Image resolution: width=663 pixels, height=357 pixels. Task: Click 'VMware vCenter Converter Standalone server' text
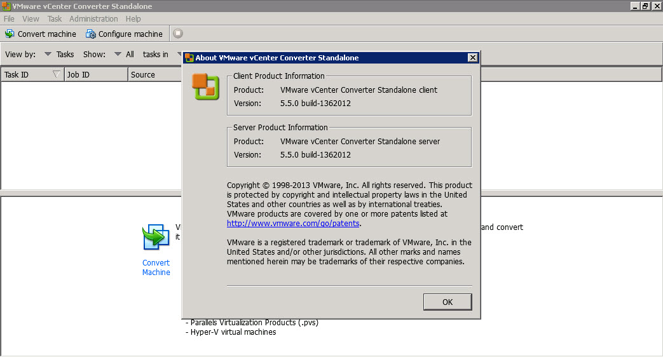pos(360,142)
